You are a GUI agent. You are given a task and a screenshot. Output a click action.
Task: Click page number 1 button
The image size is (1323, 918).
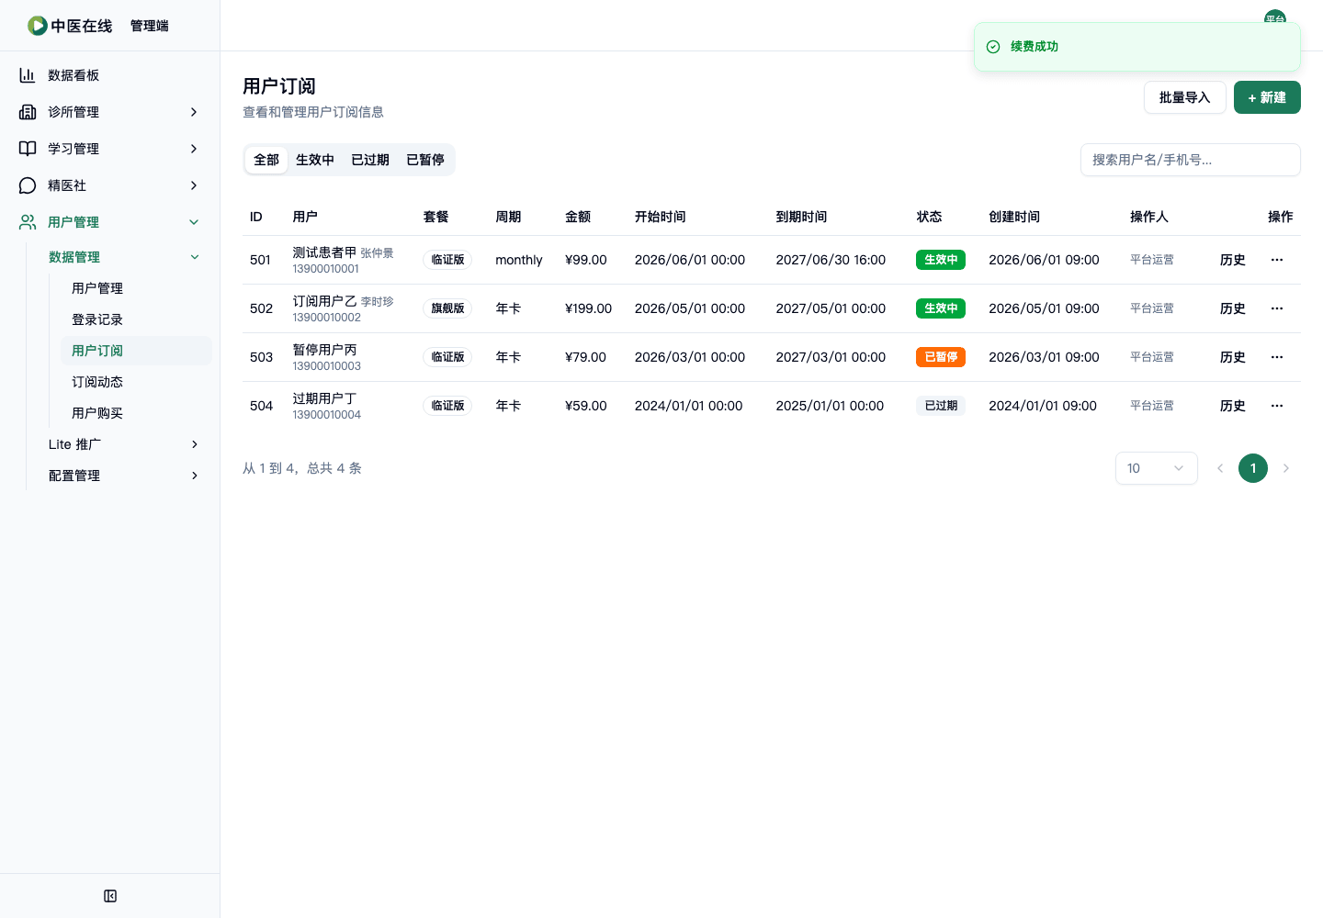point(1253,468)
